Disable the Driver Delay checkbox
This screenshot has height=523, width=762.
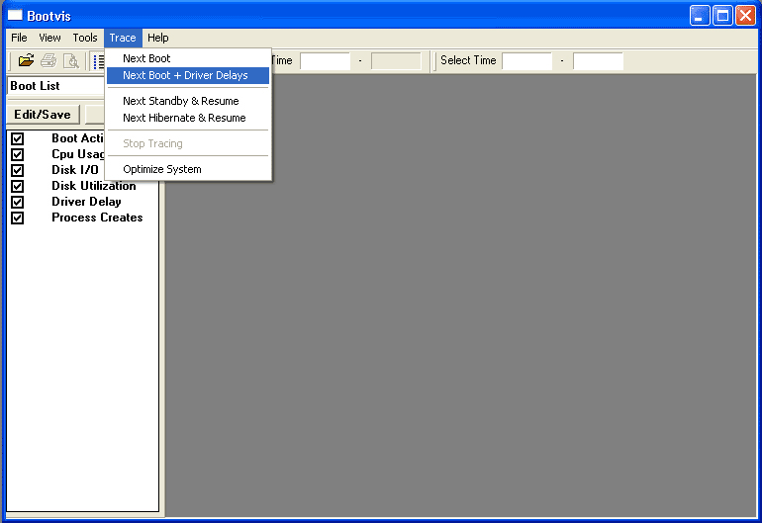click(18, 202)
